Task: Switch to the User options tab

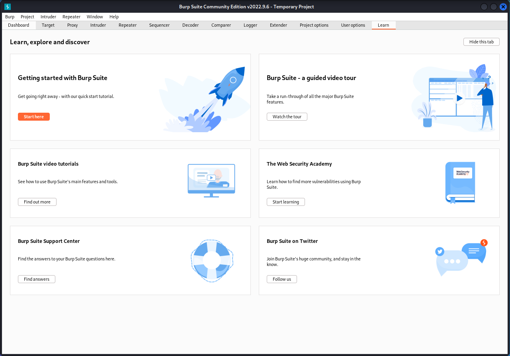Action: click(x=353, y=25)
